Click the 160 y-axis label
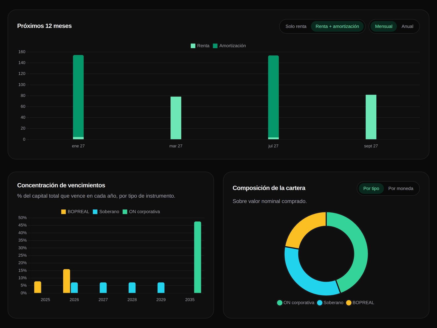437x328 pixels. 22,52
